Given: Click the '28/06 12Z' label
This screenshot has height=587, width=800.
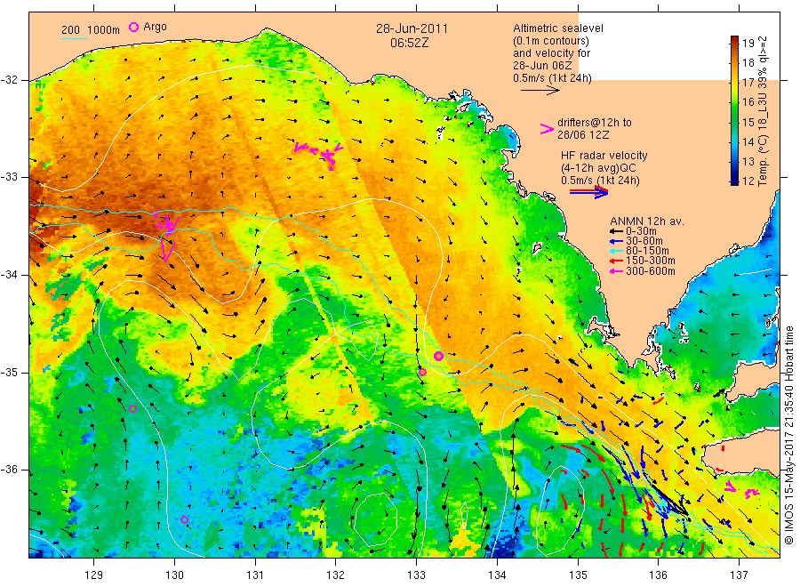Looking at the screenshot, I should coord(583,135).
